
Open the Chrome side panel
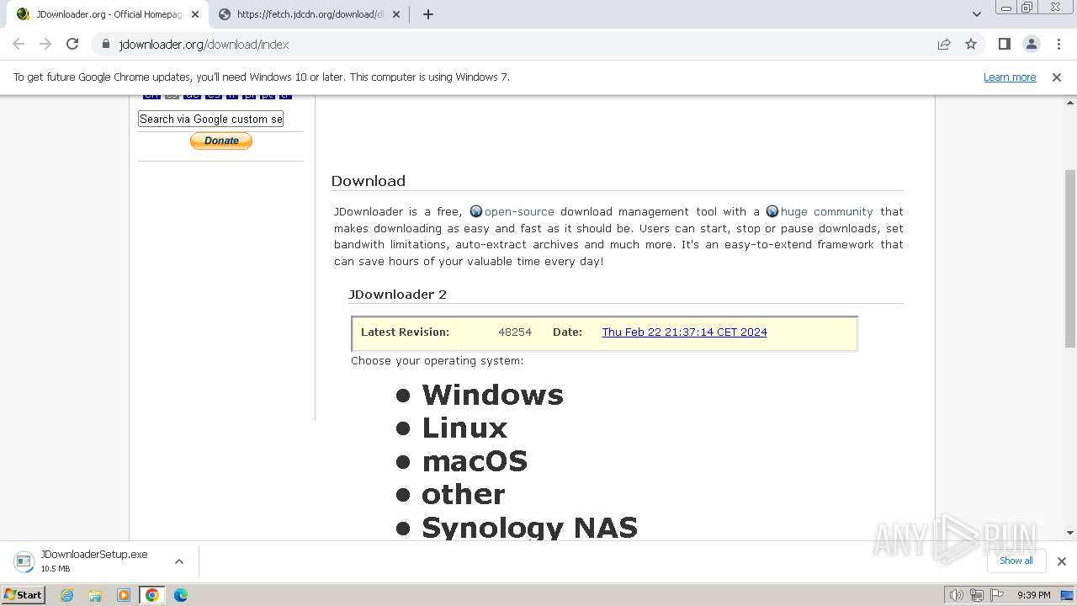click(x=1004, y=44)
